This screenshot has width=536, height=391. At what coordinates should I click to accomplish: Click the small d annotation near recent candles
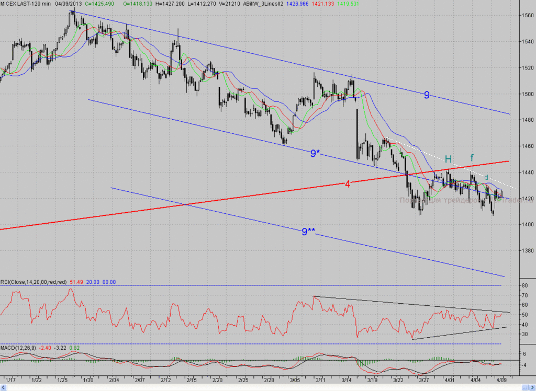(486, 177)
